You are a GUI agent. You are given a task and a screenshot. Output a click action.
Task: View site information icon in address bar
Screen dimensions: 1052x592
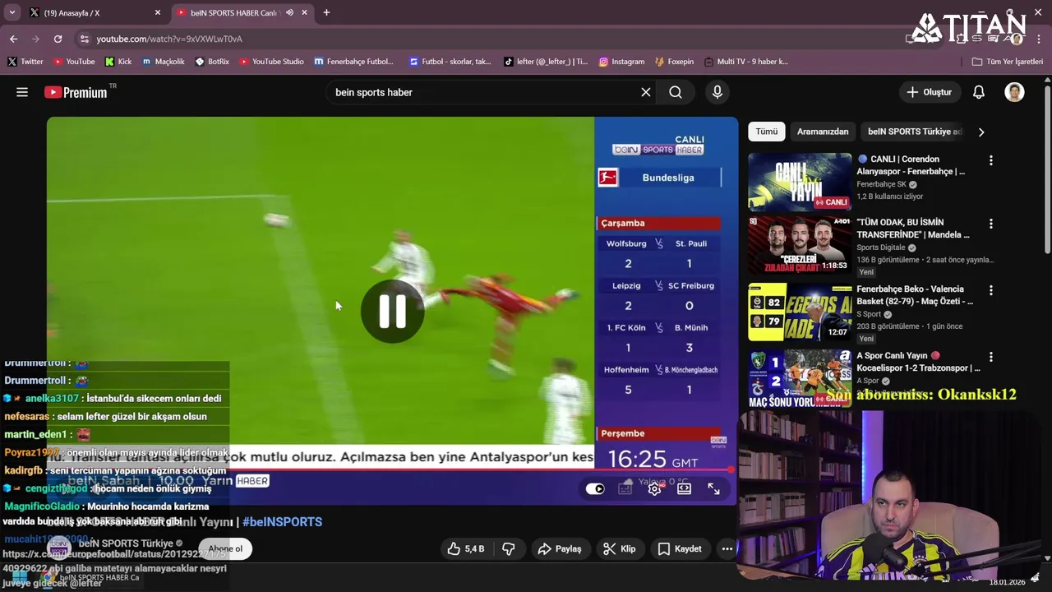tap(84, 39)
